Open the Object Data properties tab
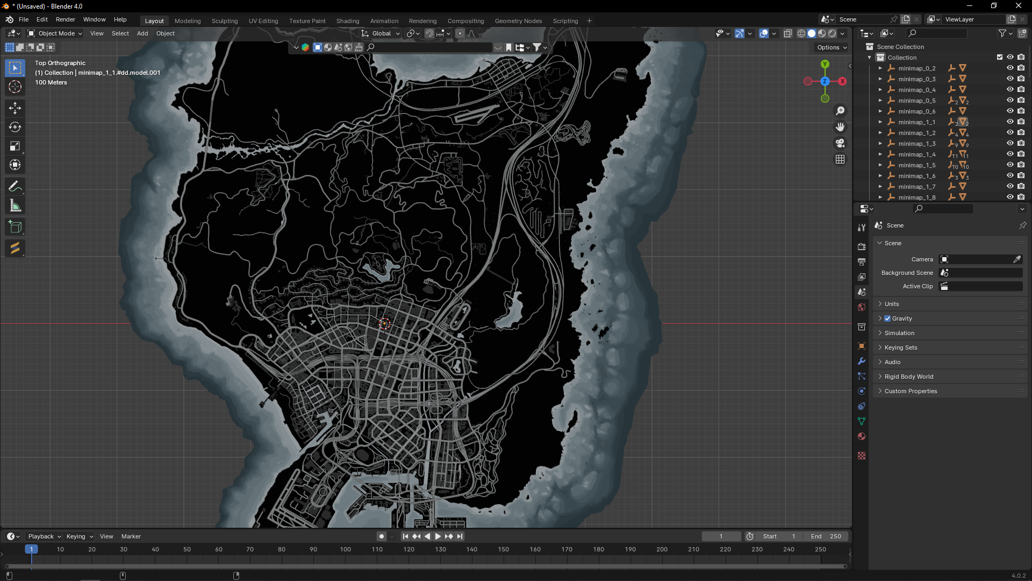Screen dimensions: 1032x581 tap(862, 421)
